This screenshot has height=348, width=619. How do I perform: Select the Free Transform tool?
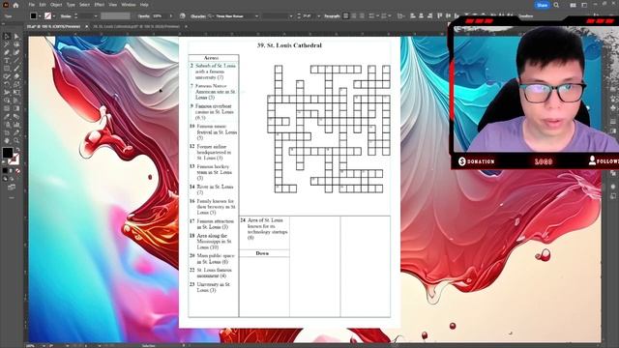click(16, 93)
